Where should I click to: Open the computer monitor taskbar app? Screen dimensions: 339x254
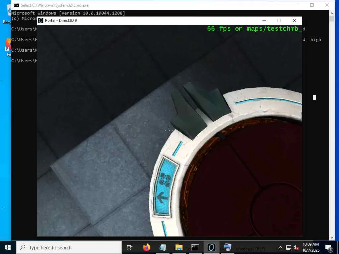point(227,247)
